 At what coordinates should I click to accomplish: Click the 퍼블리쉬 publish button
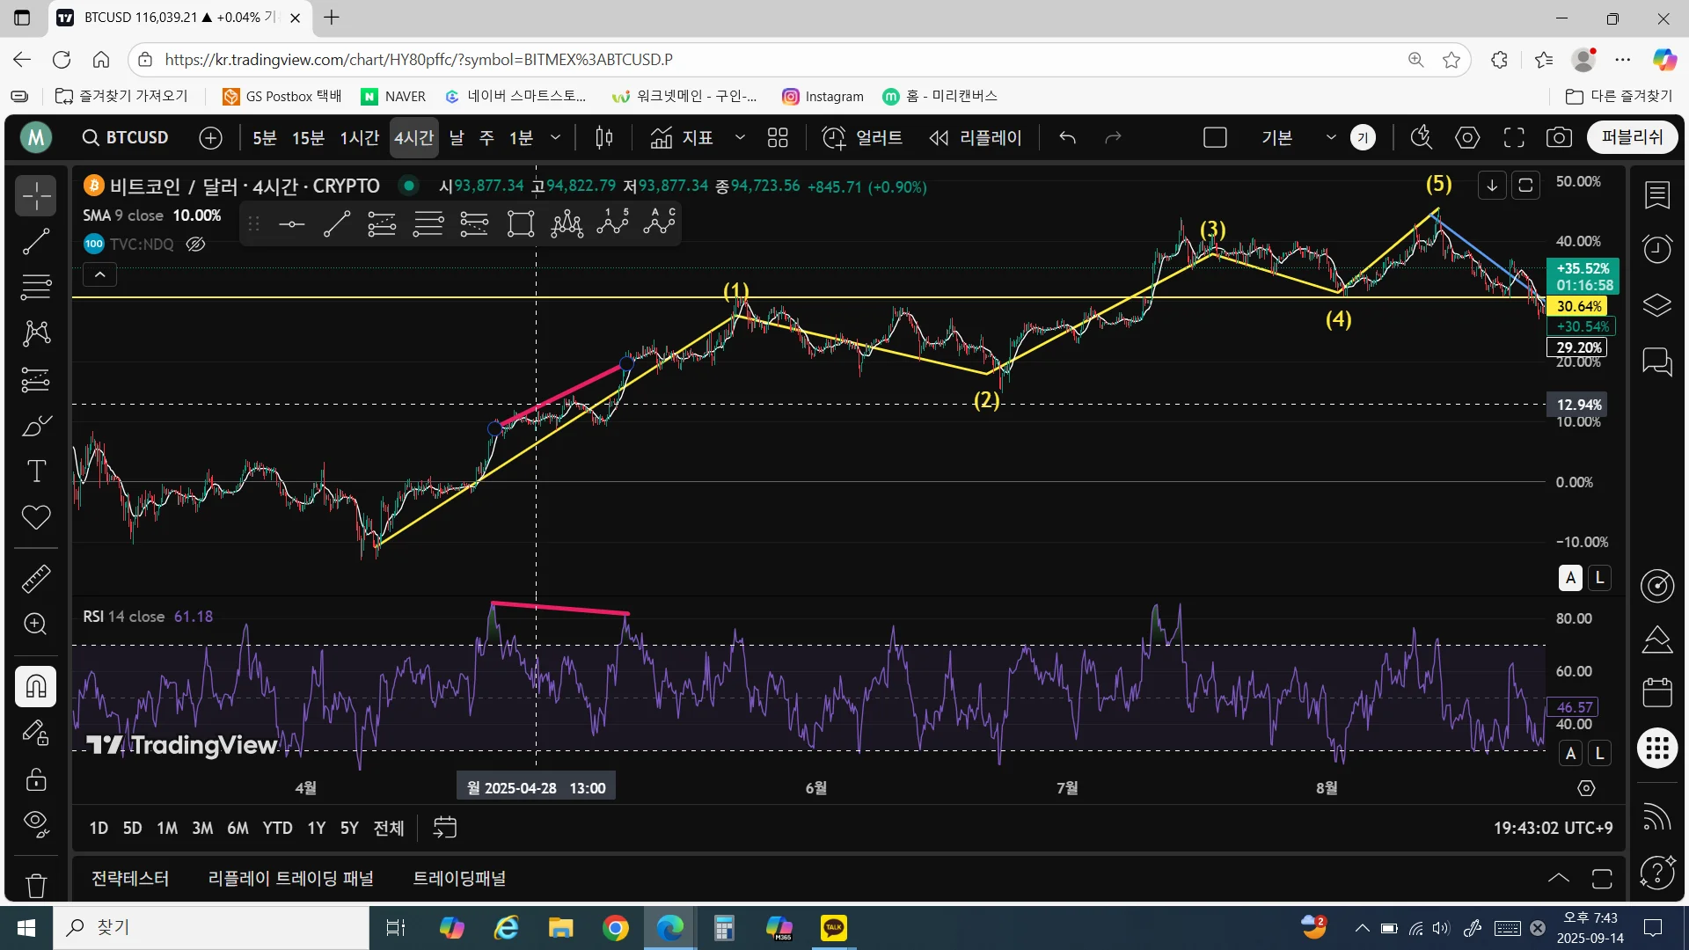point(1633,137)
